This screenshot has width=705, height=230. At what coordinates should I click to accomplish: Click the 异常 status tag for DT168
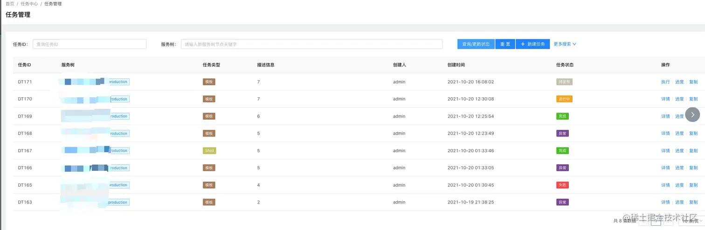(562, 134)
